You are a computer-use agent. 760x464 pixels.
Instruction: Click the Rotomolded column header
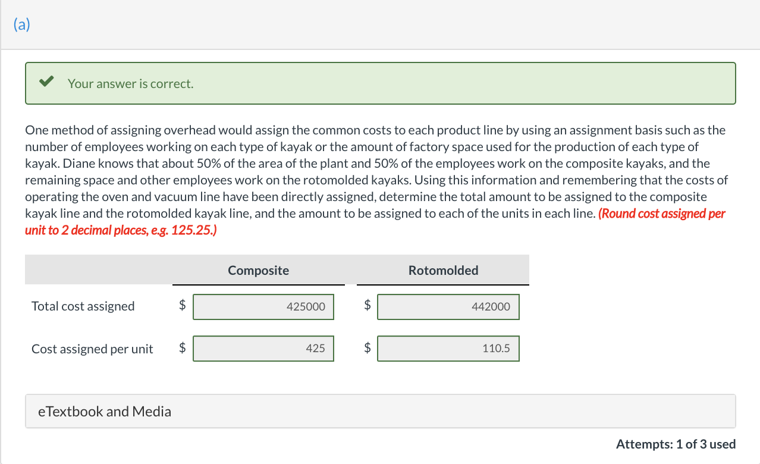(444, 271)
